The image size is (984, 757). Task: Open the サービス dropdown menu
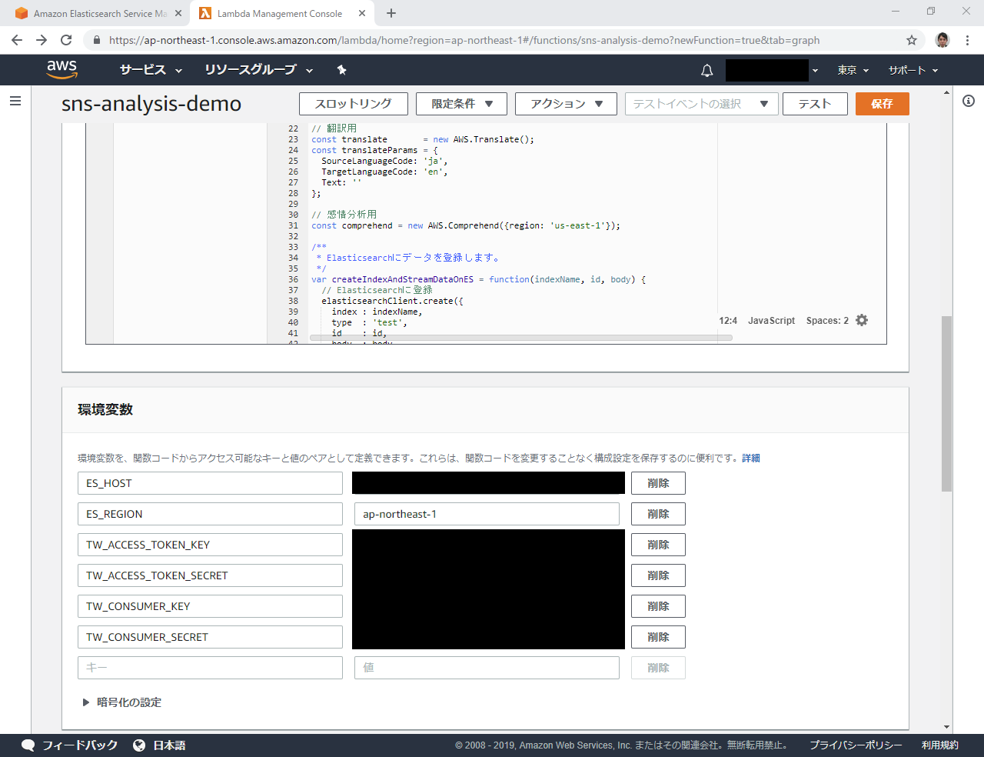151,70
